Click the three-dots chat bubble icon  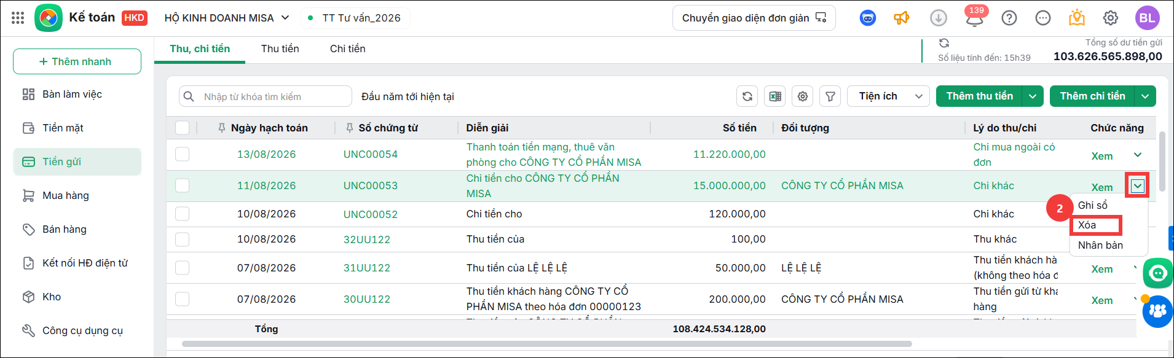[1043, 18]
